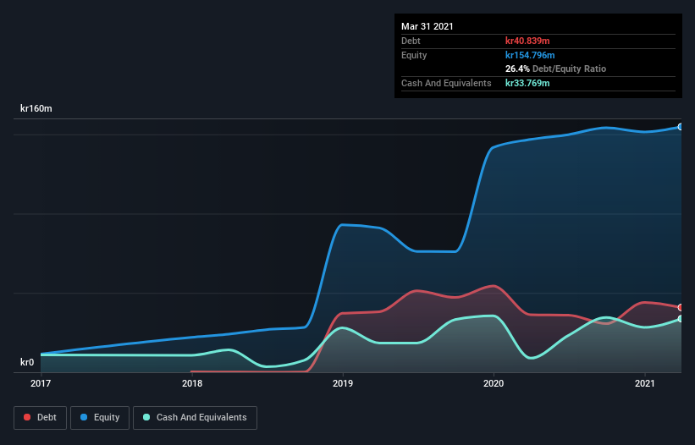Click the 2021 axis label

pyautogui.click(x=644, y=383)
